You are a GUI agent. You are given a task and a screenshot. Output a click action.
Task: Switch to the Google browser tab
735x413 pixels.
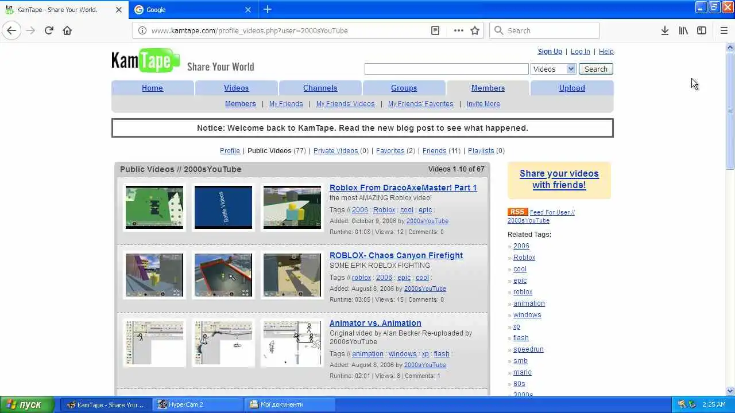coord(193,10)
